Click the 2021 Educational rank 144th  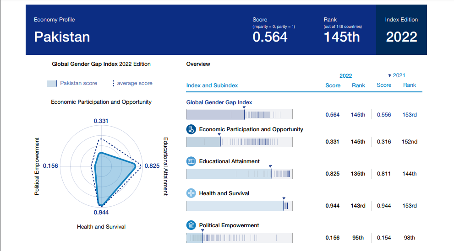(410, 174)
